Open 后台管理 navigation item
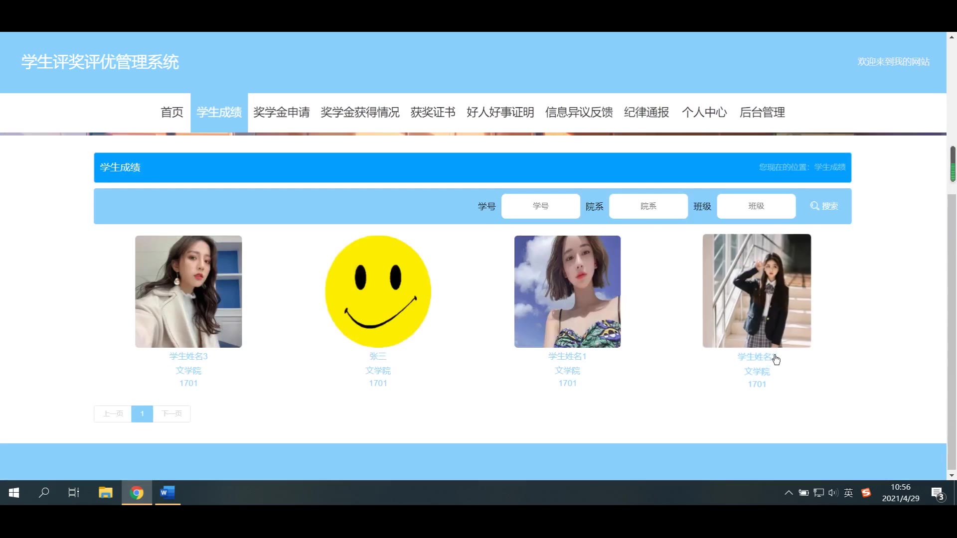Screen dimensions: 957x538 click(x=762, y=113)
